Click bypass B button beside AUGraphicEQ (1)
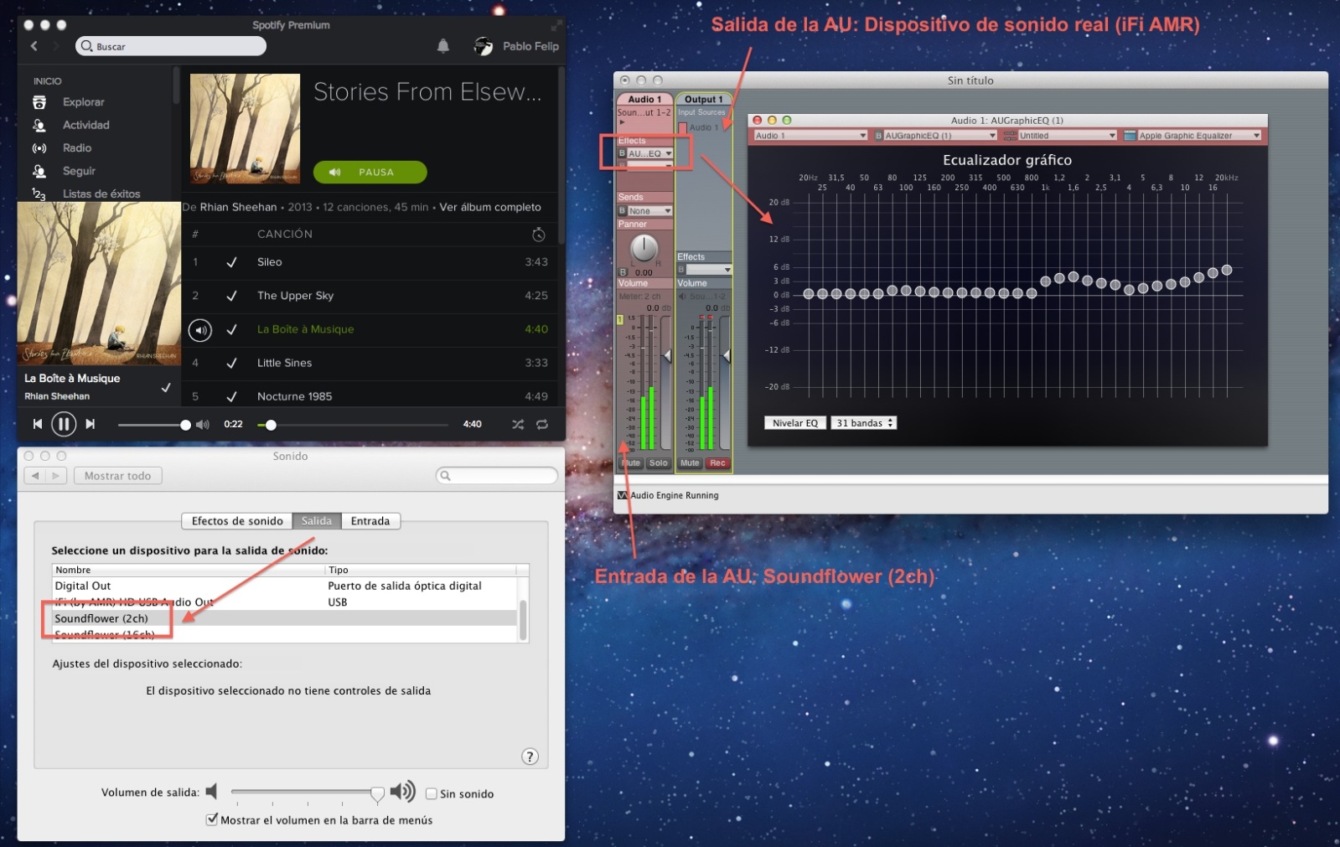The image size is (1340, 847). (878, 136)
